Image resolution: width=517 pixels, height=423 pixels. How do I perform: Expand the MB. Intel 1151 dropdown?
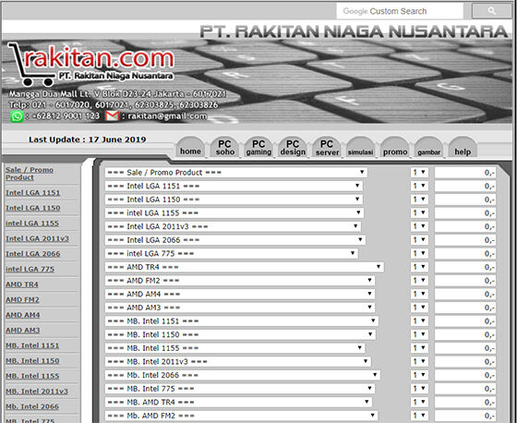(242, 321)
